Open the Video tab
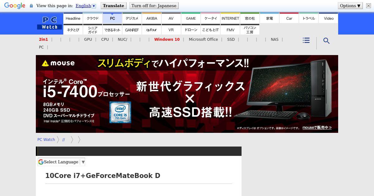This screenshot has width=374, height=196. (x=328, y=18)
